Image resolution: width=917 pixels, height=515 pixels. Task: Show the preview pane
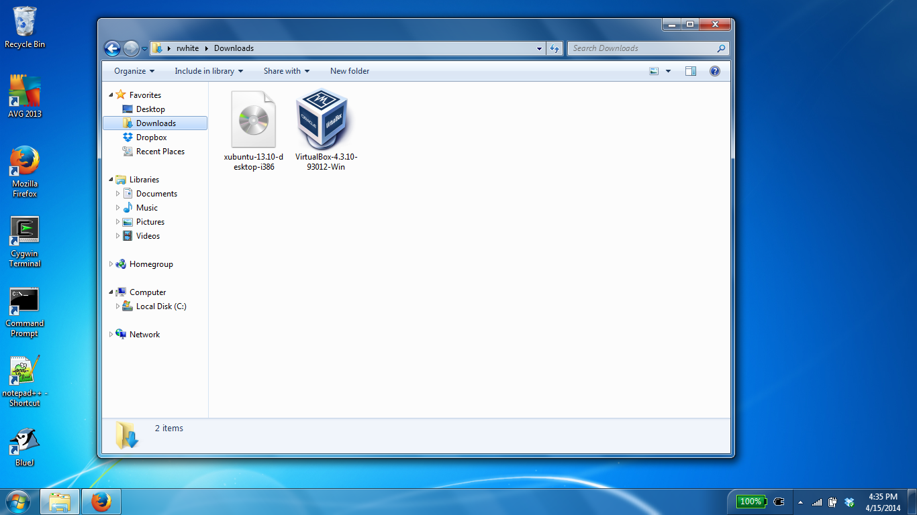click(x=691, y=71)
